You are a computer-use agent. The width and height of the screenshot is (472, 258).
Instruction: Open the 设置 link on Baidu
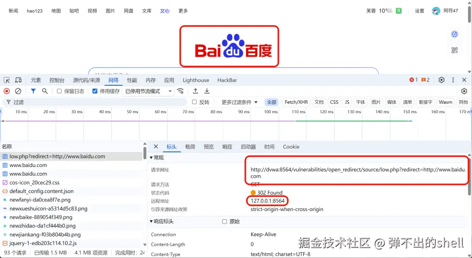pyautogui.click(x=420, y=11)
